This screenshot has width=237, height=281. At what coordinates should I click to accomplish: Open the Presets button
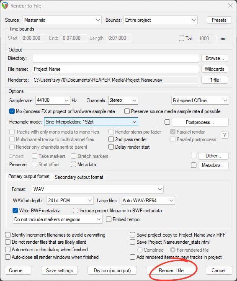[219, 20]
